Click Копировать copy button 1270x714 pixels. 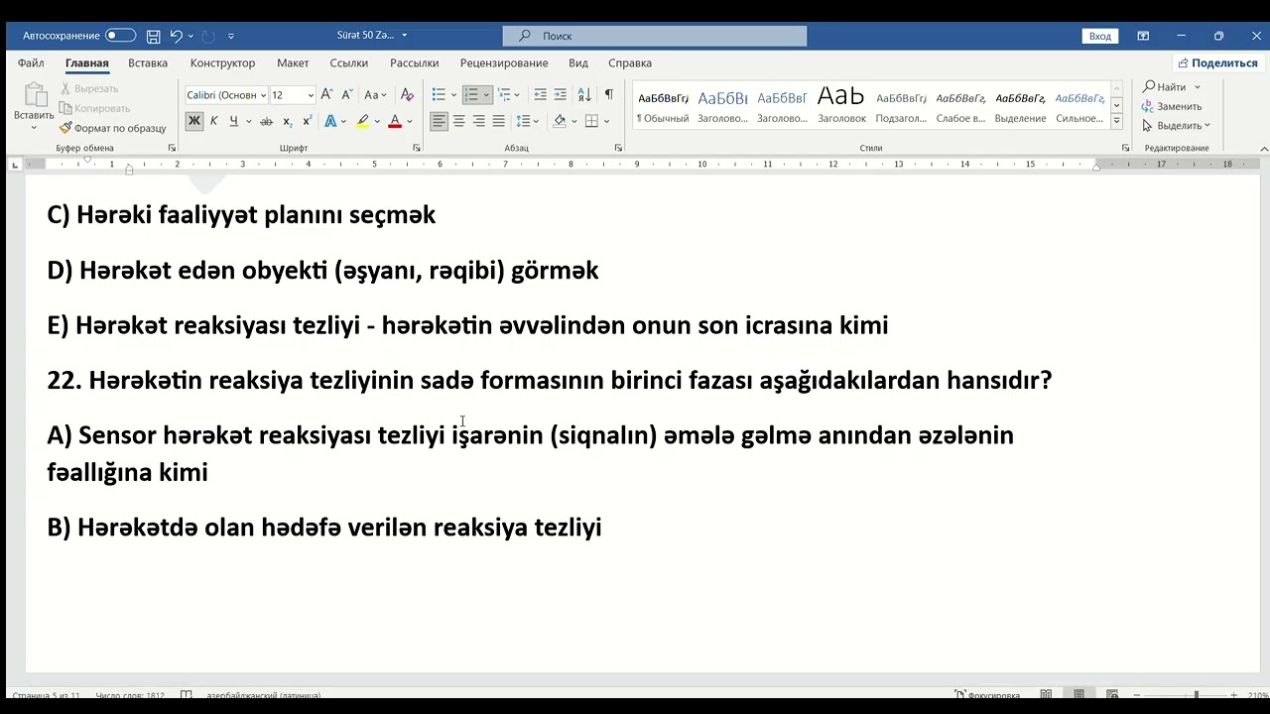pos(95,108)
